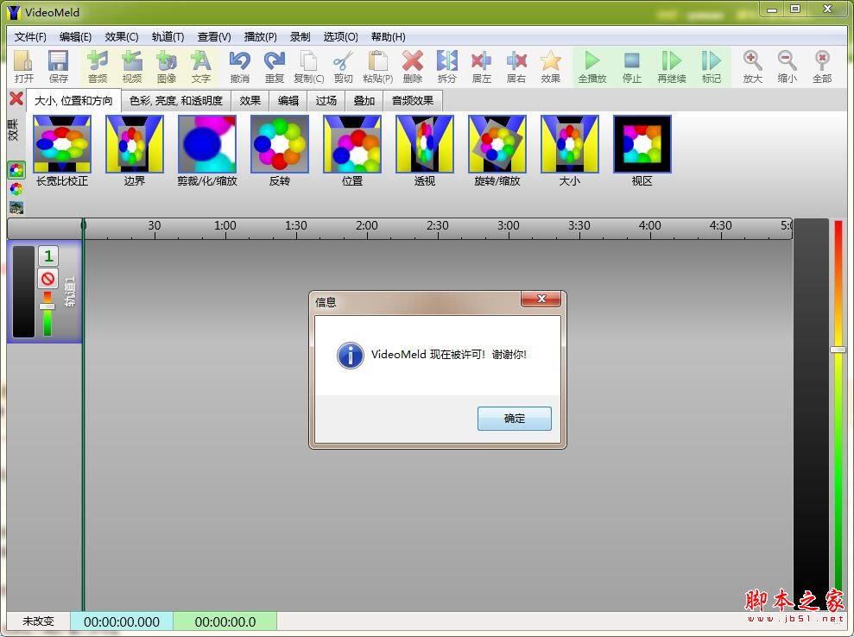Click the 00:00:00.0 duration field
The image size is (854, 637).
[x=225, y=621]
